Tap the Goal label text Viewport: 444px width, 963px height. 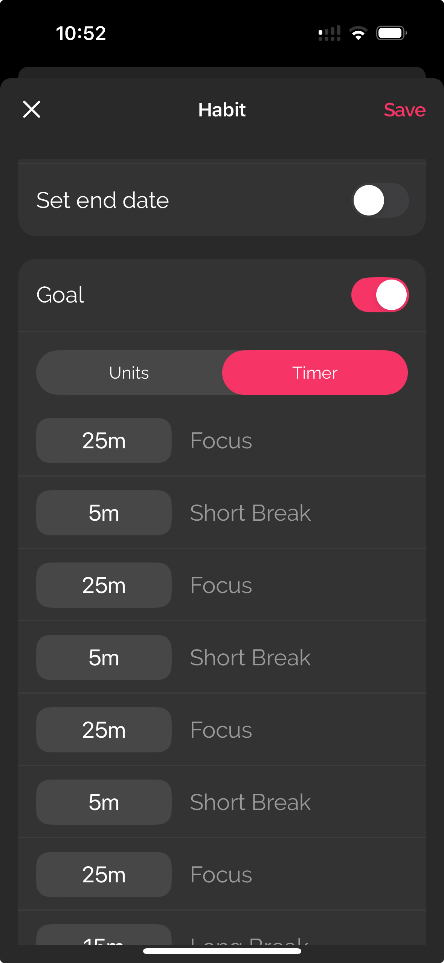60,295
